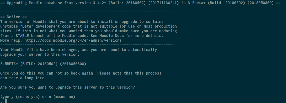Click the 'Upgrading Moodle database' header line
Image resolution: width=286 pixels, height=103 pixels.
coord(140,3)
